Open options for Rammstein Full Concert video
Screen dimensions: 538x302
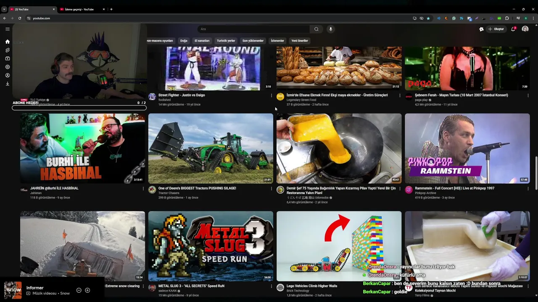click(528, 189)
